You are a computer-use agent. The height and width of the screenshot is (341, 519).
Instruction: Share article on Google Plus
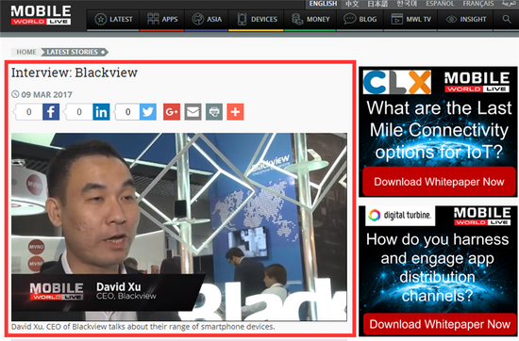pyautogui.click(x=172, y=112)
